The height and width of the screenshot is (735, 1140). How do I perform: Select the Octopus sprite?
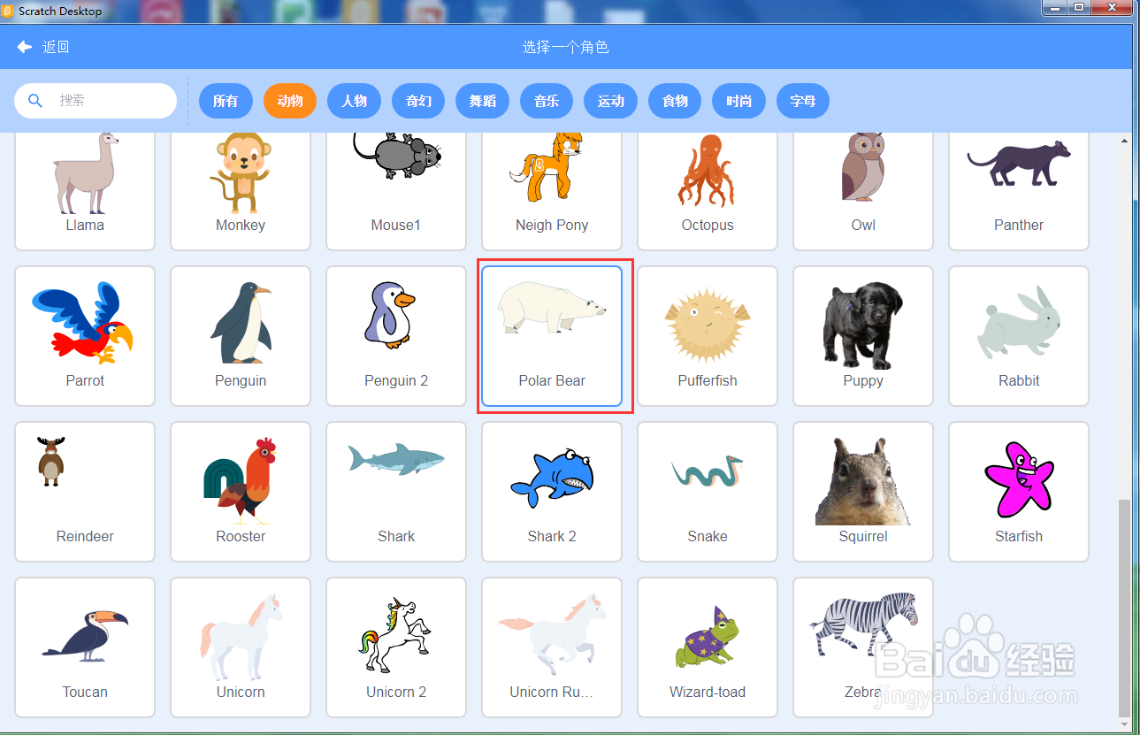[x=708, y=190]
